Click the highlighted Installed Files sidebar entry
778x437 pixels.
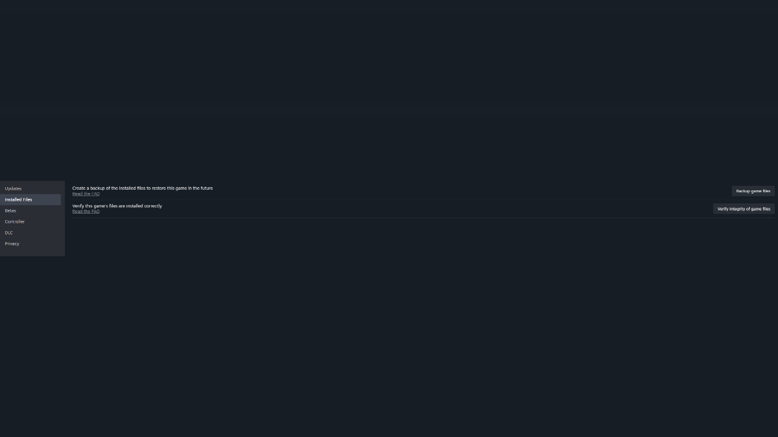coord(30,199)
